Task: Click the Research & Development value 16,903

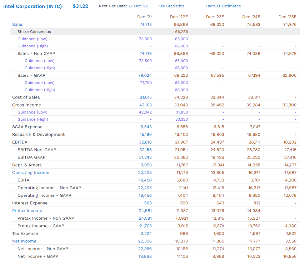Action: coord(217,135)
